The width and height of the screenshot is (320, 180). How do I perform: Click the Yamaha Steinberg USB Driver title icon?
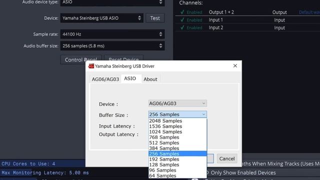click(x=91, y=66)
